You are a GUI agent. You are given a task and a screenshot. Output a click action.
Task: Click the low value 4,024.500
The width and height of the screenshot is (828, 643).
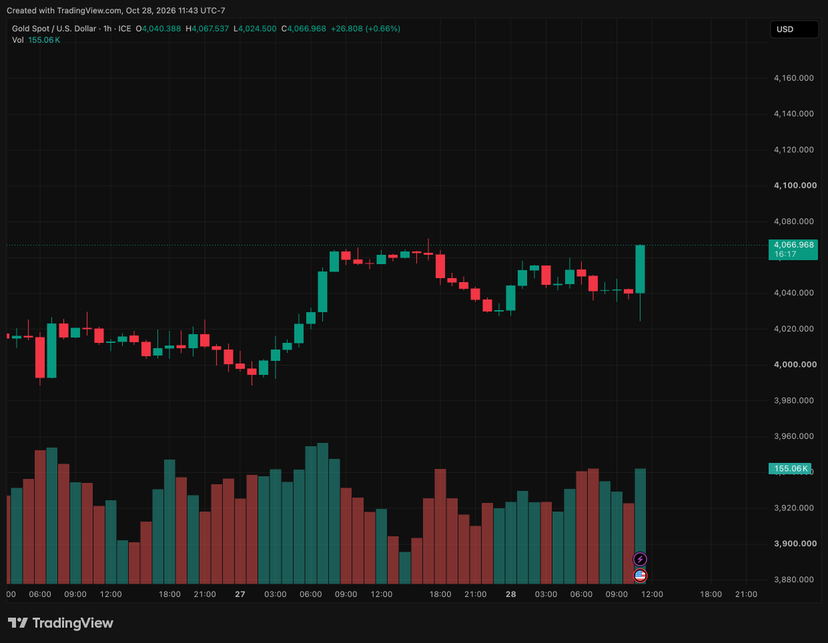coord(257,29)
